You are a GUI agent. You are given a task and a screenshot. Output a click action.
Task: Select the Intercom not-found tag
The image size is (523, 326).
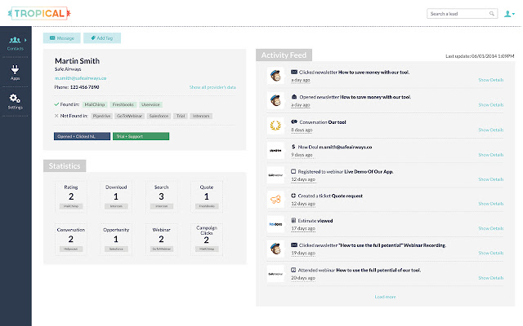pos(201,116)
